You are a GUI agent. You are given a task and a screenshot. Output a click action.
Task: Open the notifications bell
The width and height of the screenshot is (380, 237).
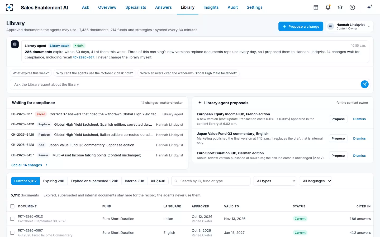click(328, 7)
